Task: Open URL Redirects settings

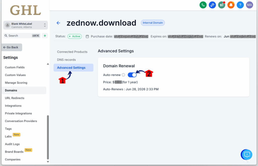Action: (x=15, y=98)
